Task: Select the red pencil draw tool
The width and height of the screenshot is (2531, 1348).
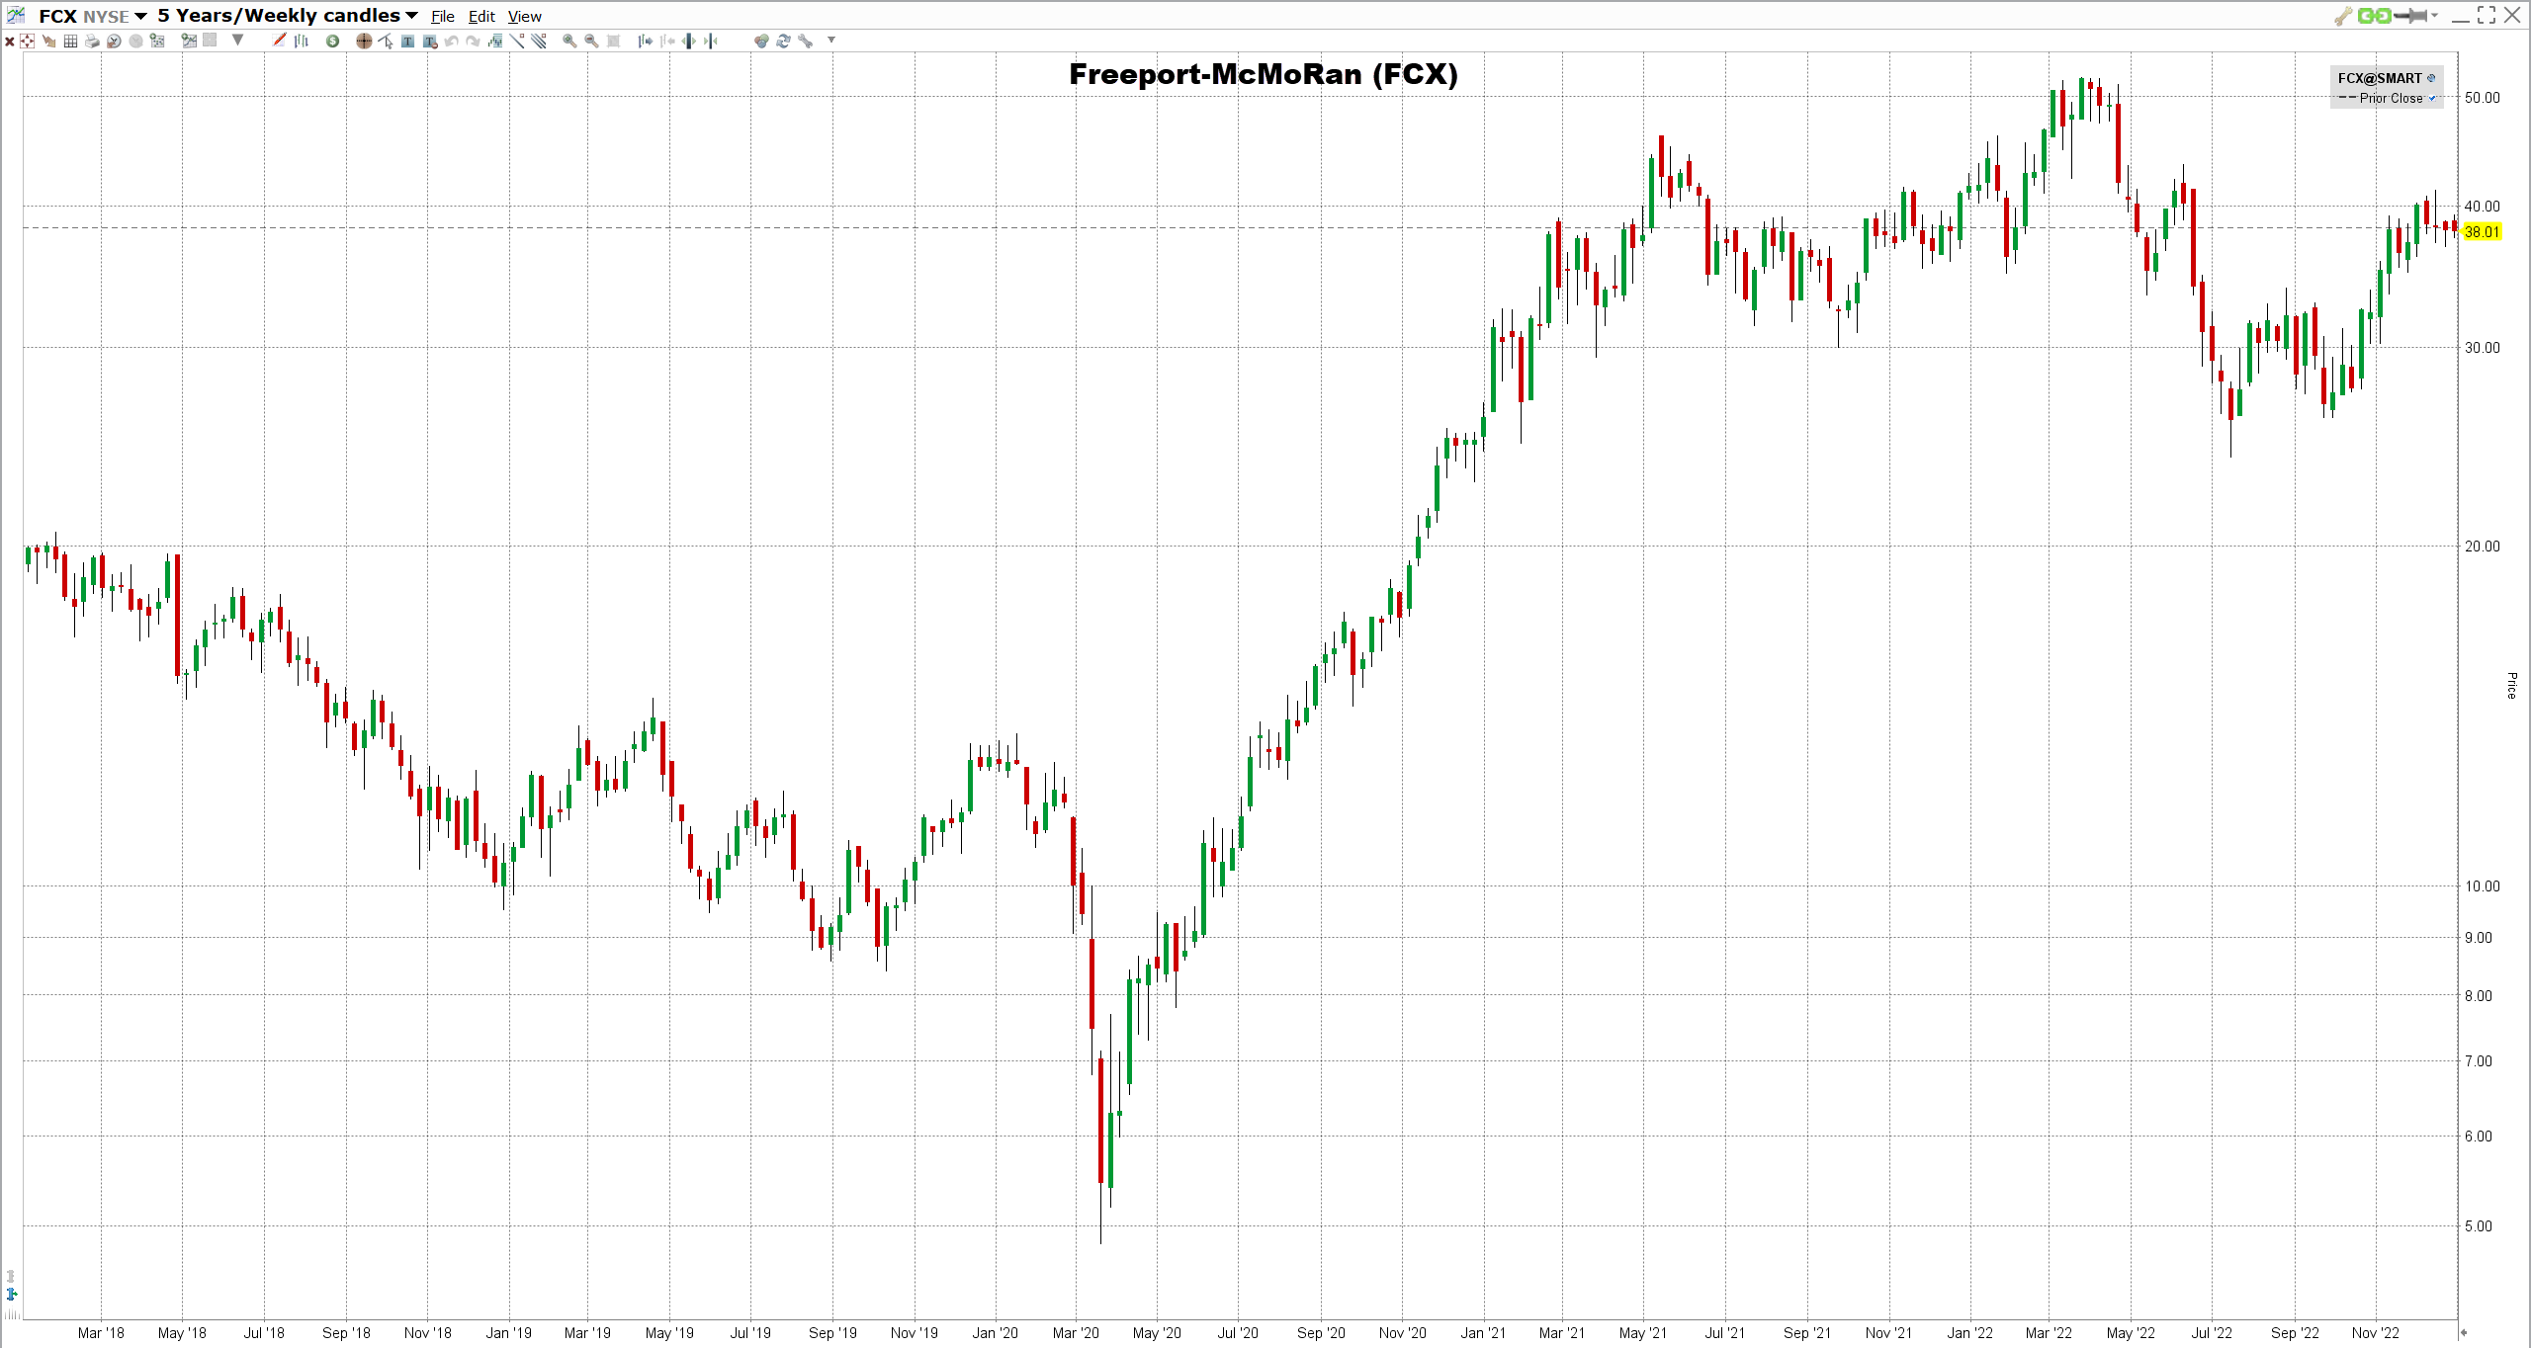Action: click(x=280, y=41)
